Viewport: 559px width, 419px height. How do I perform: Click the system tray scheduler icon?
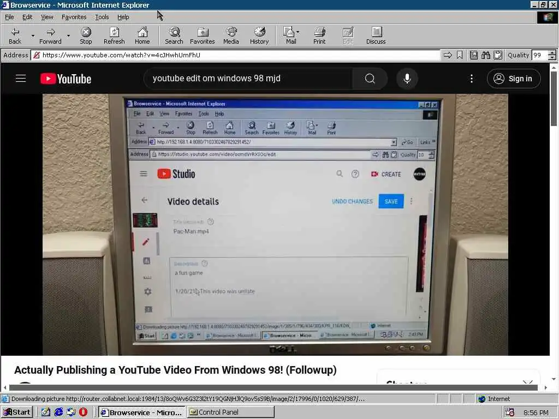(x=510, y=412)
